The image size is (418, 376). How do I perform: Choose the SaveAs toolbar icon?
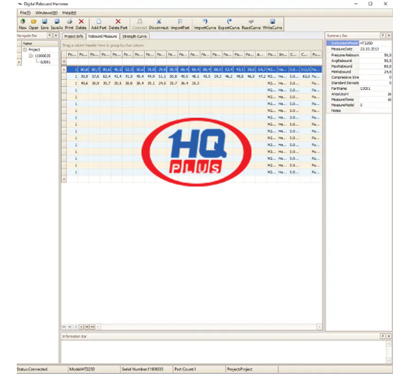point(57,24)
